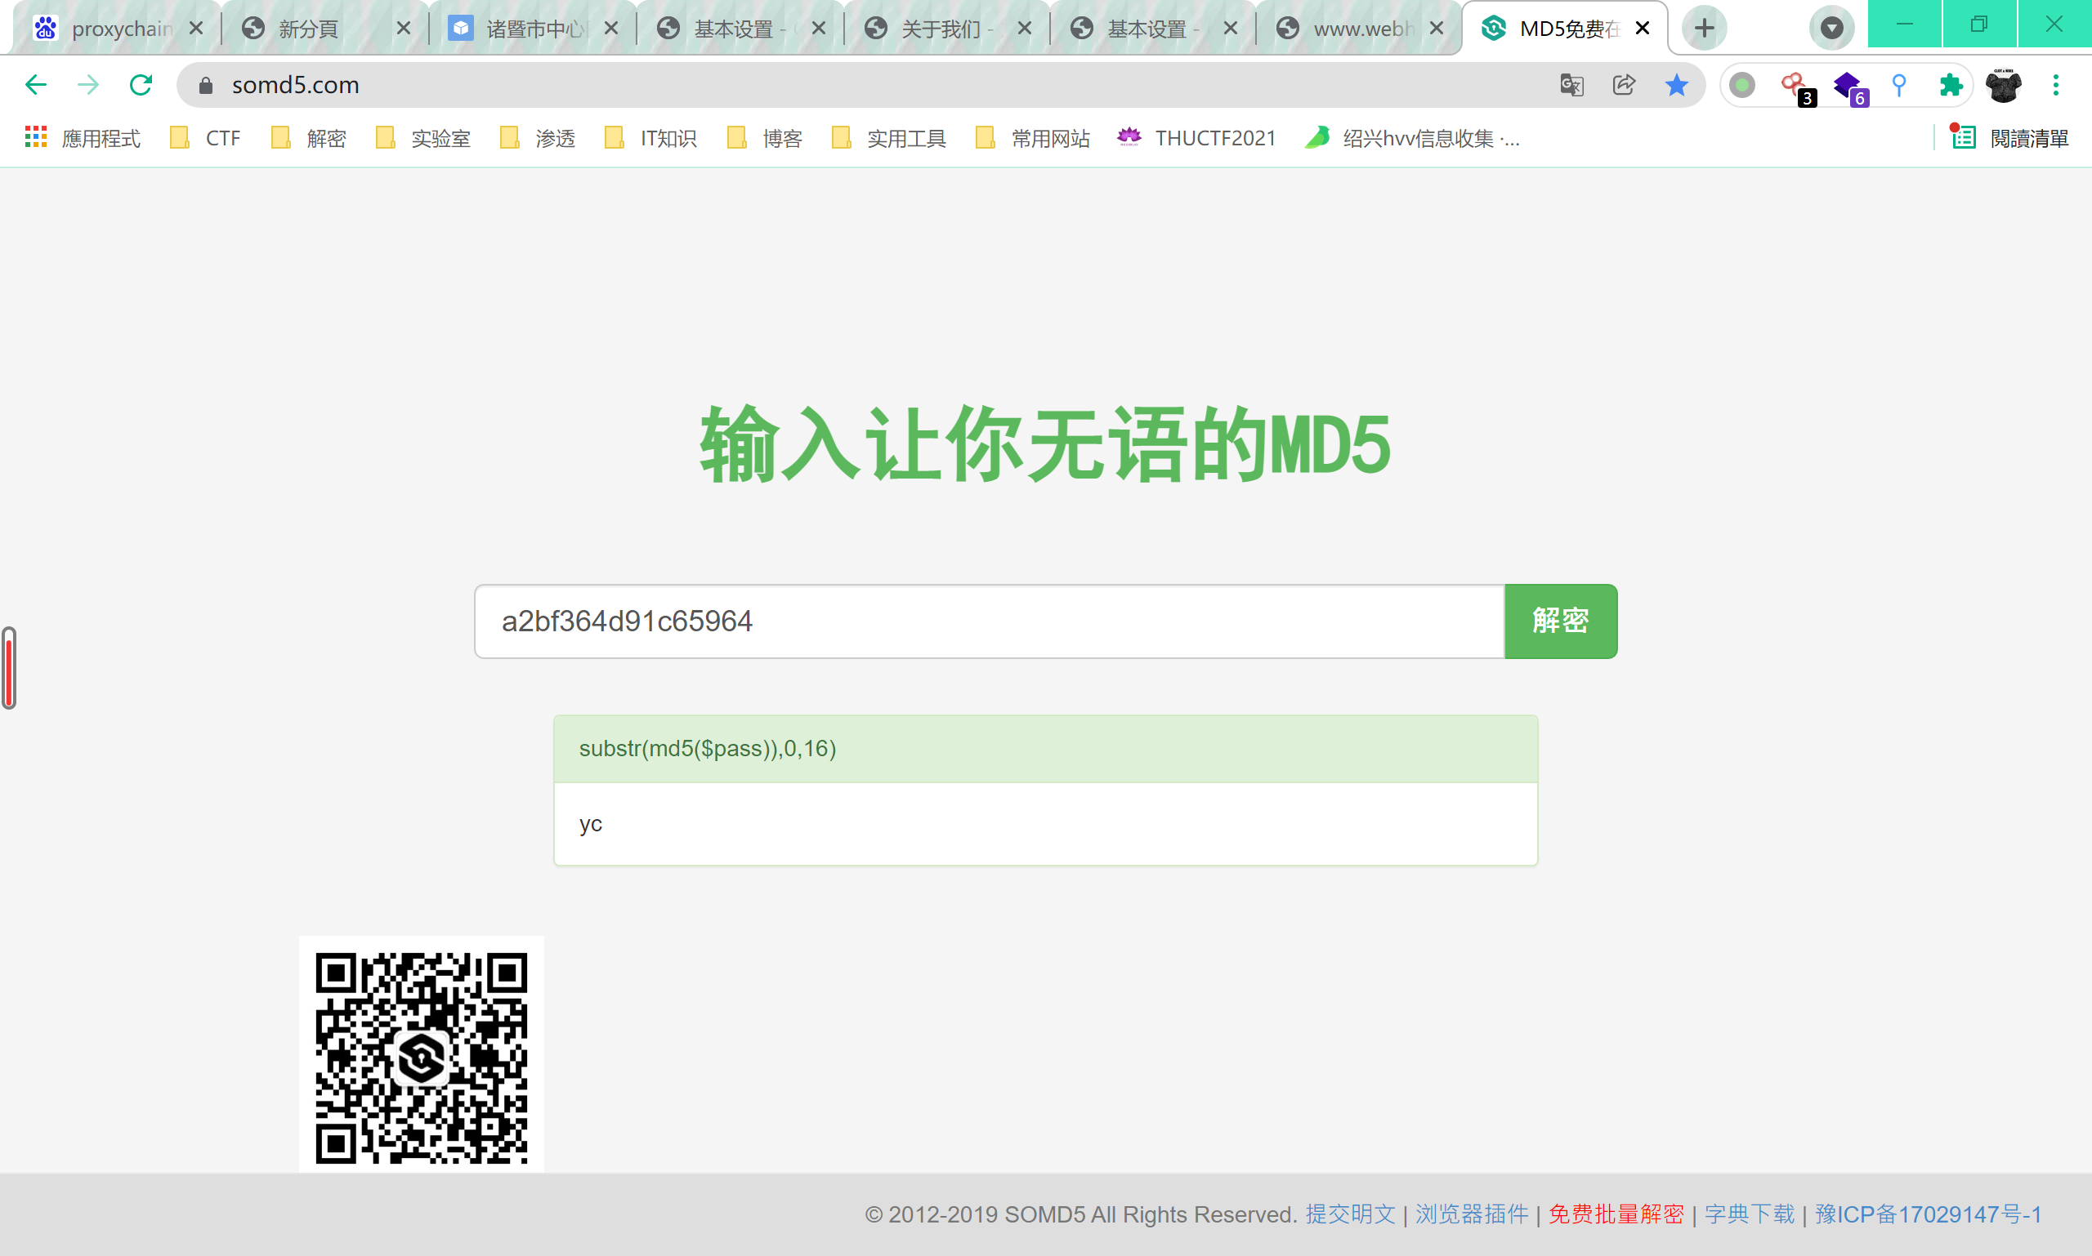Open the CTF bookmark folder
Image resolution: width=2092 pixels, height=1256 pixels.
pyautogui.click(x=205, y=137)
